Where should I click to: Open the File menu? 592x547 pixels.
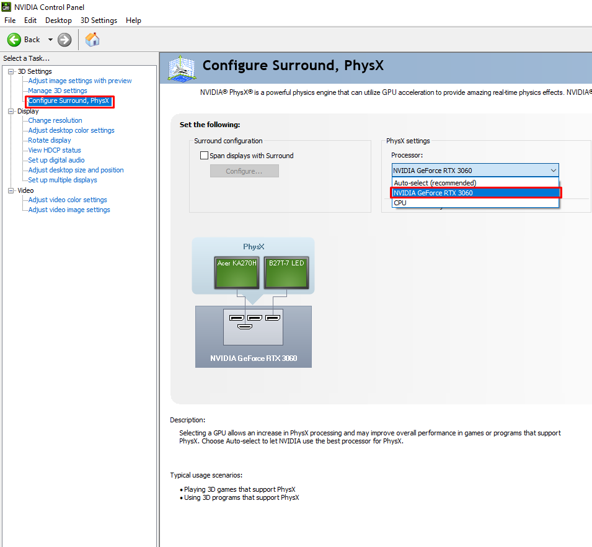(x=10, y=20)
